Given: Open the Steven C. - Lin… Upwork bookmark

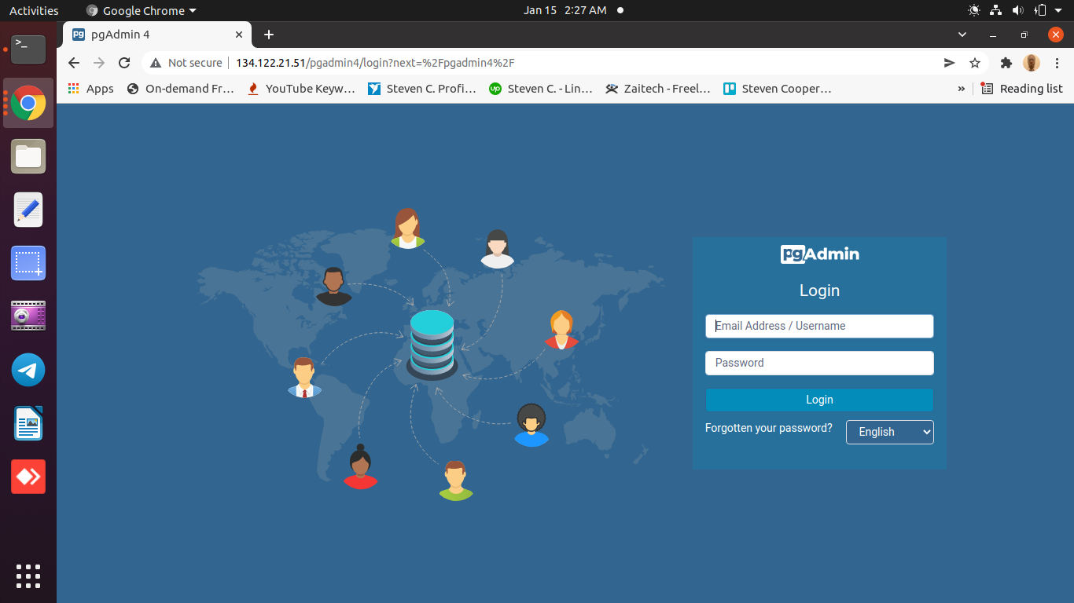Looking at the screenshot, I should click(x=541, y=89).
